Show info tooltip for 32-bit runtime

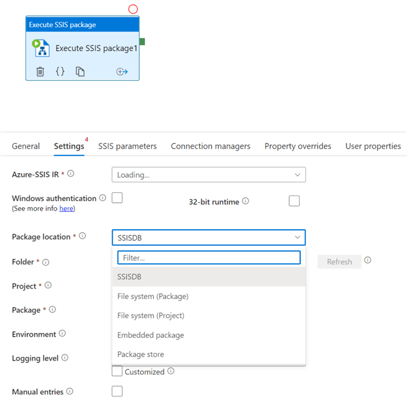click(x=245, y=201)
